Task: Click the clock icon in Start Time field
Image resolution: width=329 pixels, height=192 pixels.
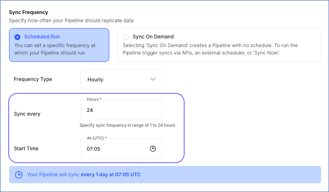Action: click(153, 149)
